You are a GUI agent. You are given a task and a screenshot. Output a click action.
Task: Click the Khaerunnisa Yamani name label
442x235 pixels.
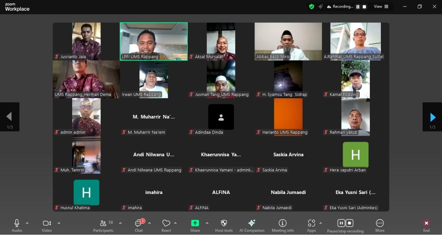pos(224,170)
